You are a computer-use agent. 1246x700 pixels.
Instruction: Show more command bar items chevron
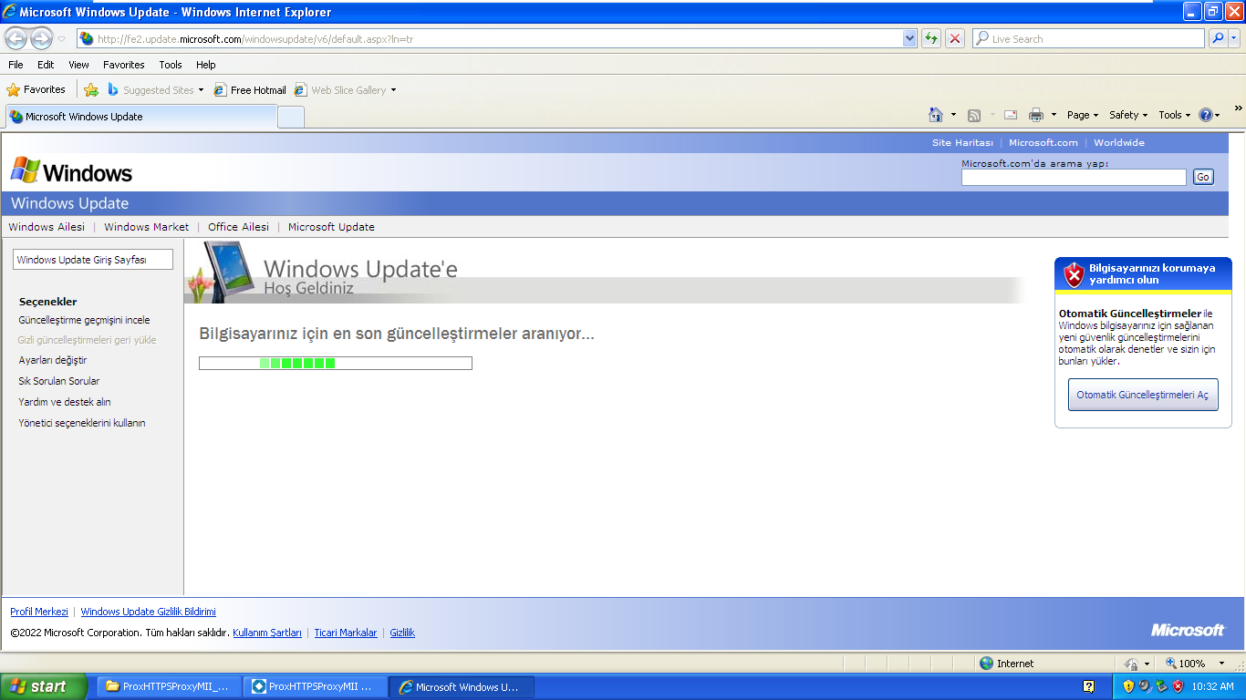tap(1238, 108)
